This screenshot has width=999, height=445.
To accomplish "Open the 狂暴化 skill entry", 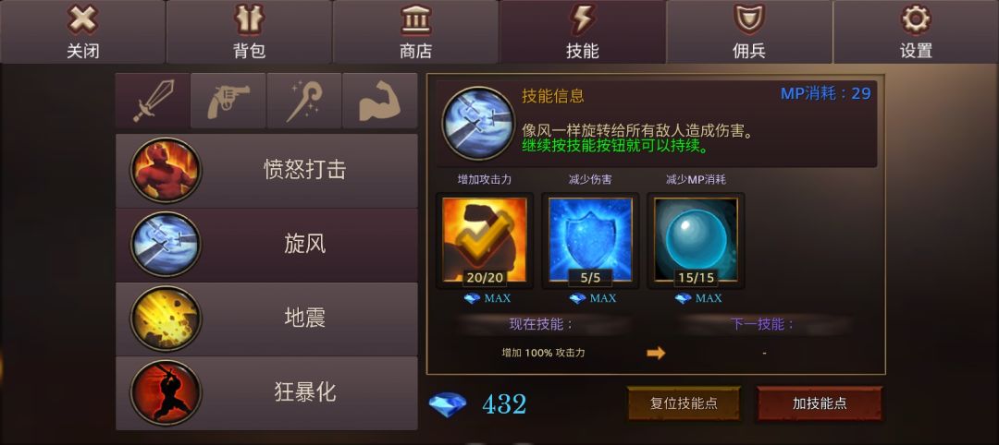I will point(266,393).
